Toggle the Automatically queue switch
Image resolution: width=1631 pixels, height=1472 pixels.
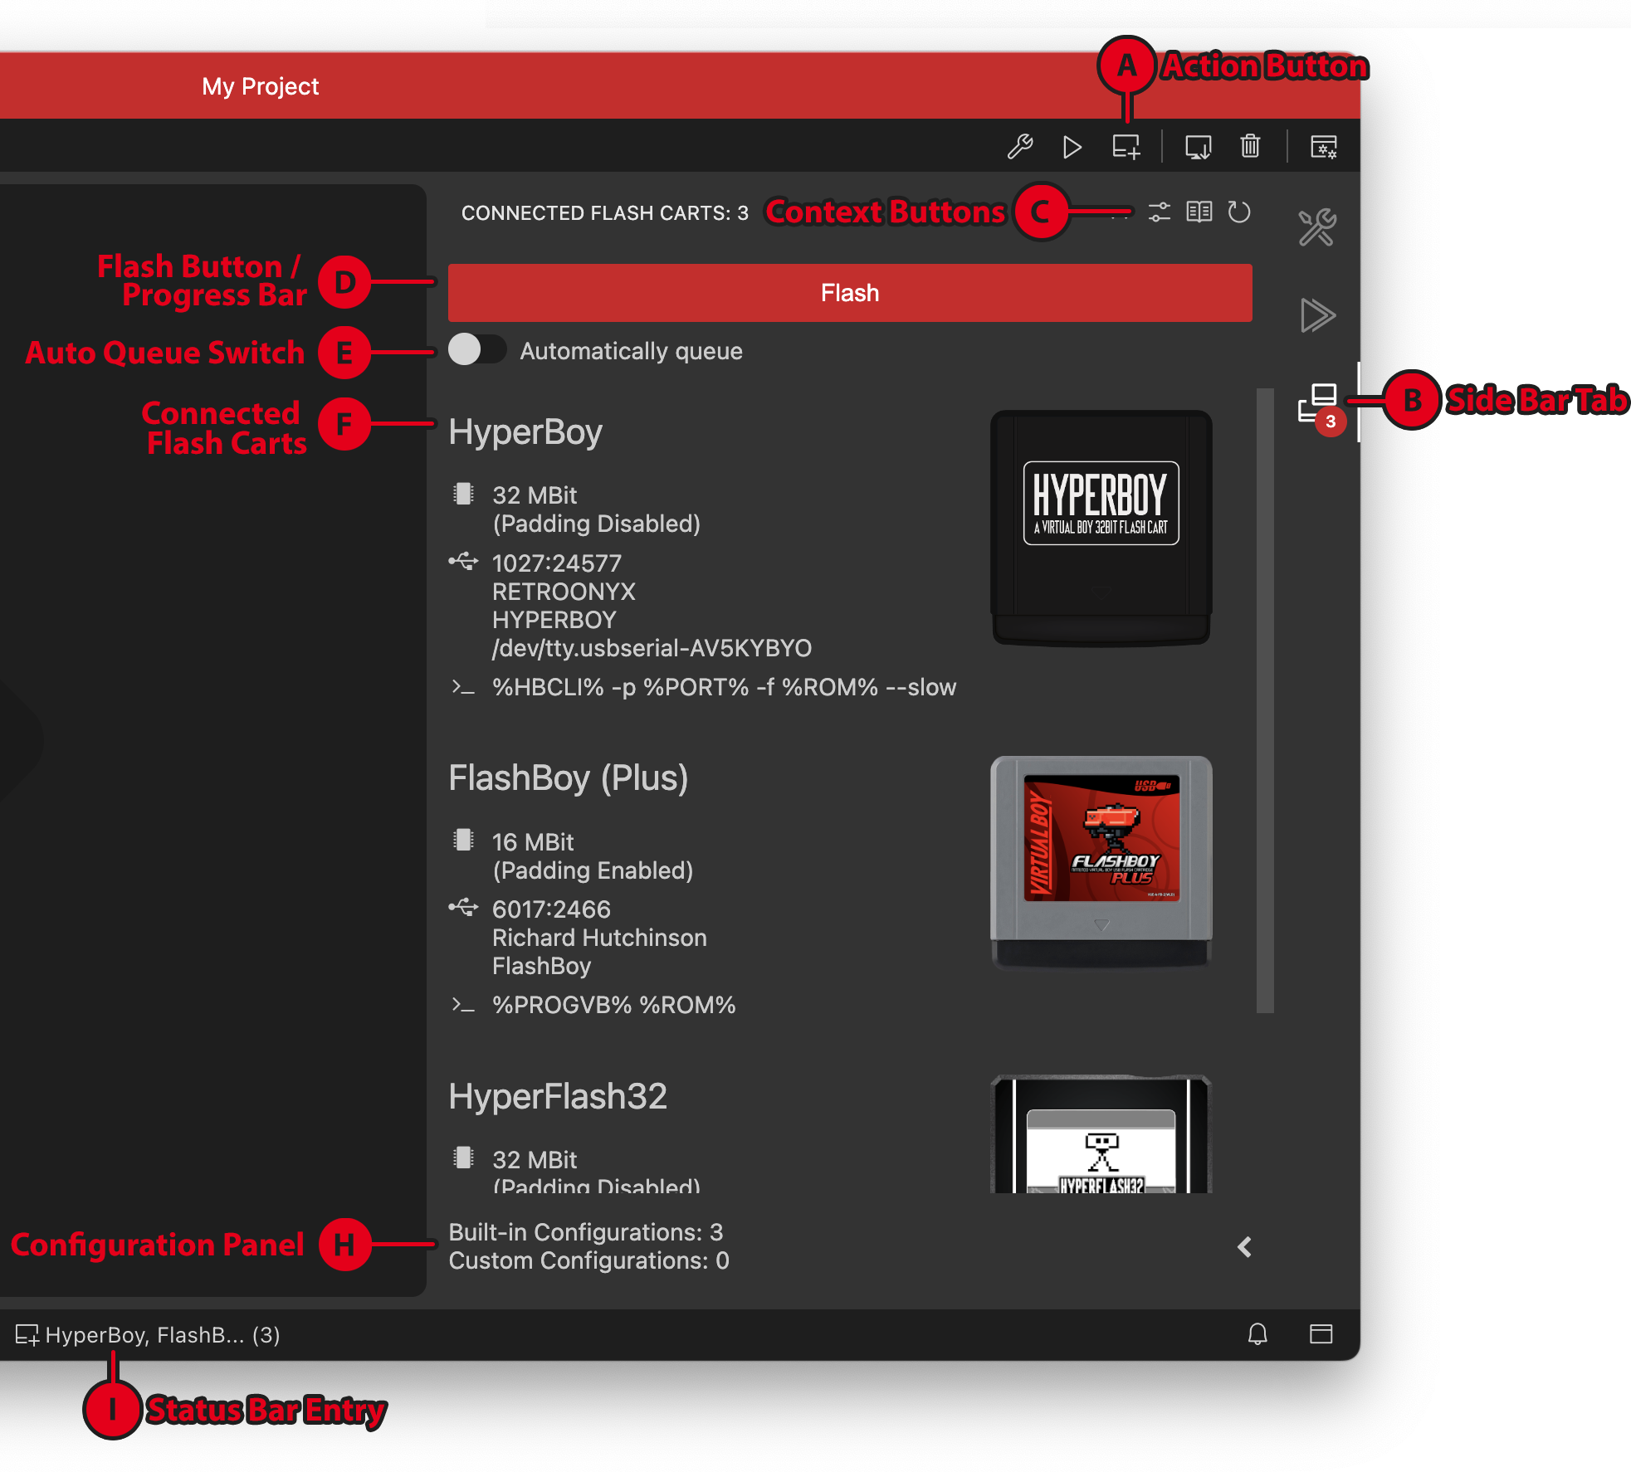[477, 349]
